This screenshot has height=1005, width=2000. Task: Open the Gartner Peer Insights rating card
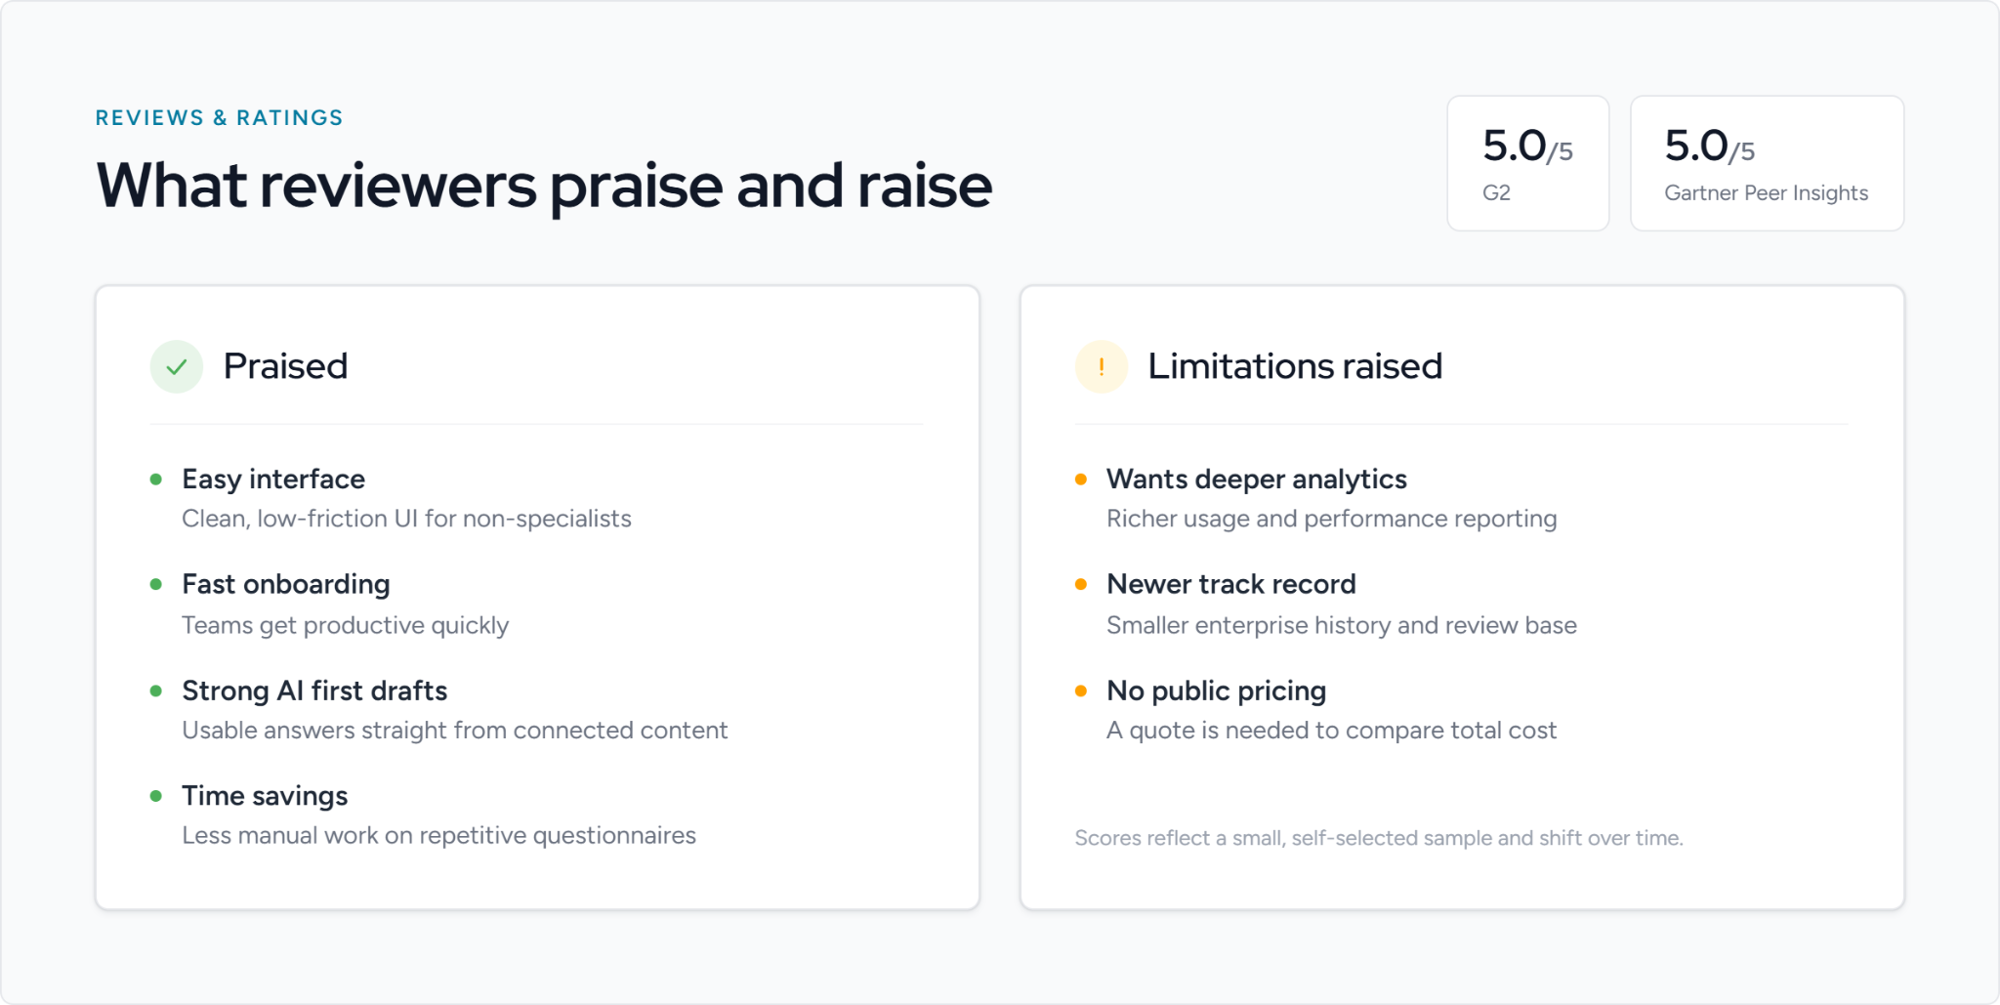[1768, 163]
